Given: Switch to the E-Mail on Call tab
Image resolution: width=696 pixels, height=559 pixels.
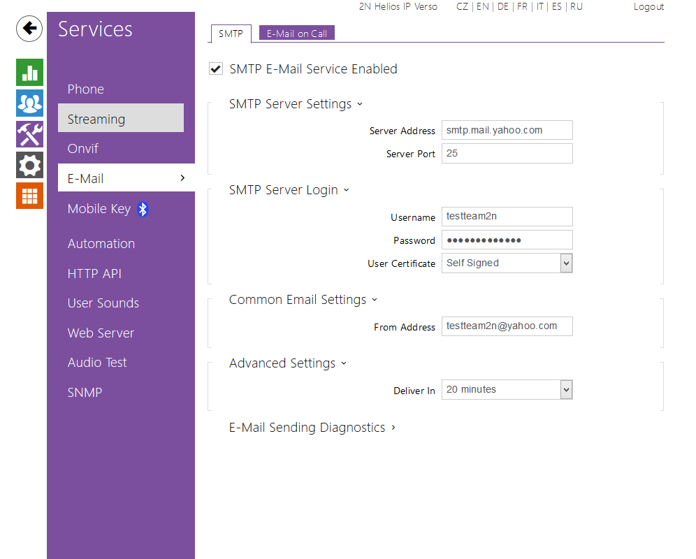Looking at the screenshot, I should pos(297,34).
